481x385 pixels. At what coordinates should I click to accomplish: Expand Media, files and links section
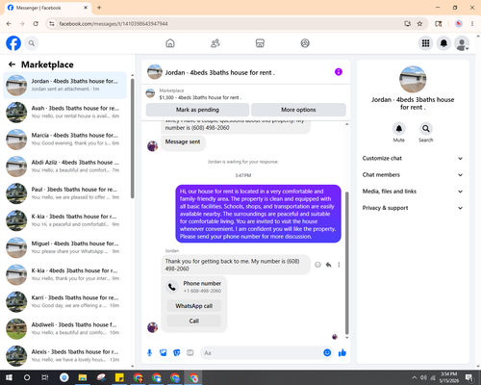click(x=413, y=192)
